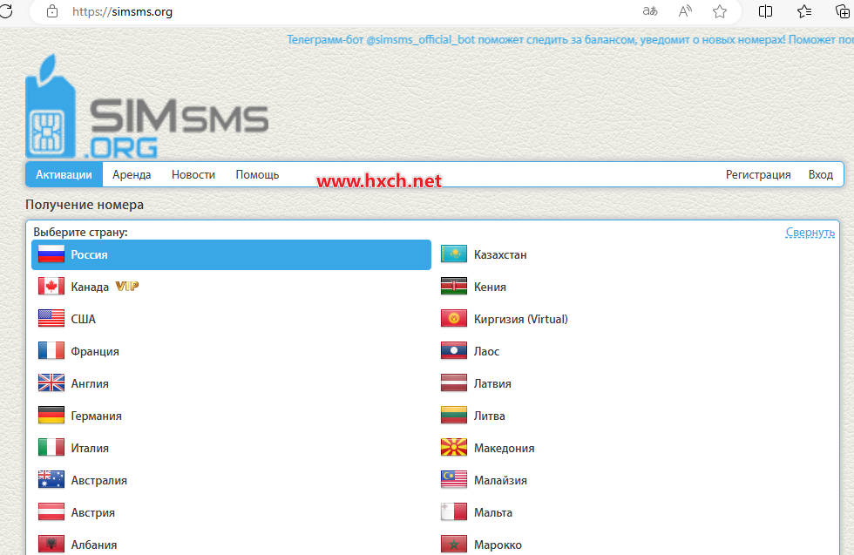
Task: Click the Telegram bot announcement text
Action: tap(570, 40)
